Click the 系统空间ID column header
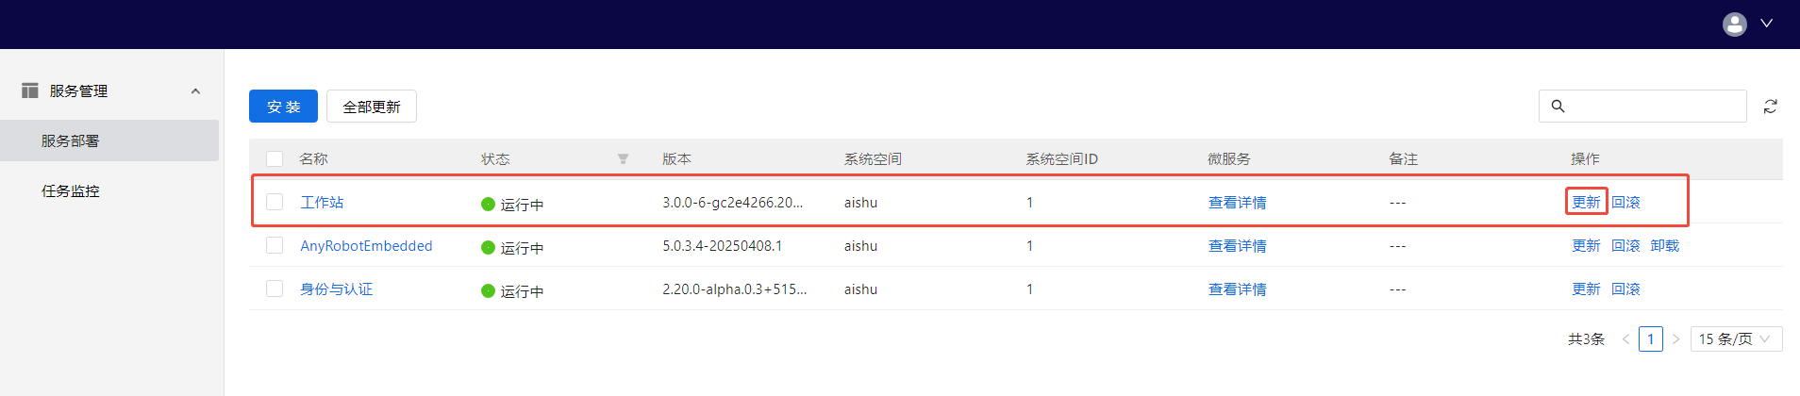The height and width of the screenshot is (396, 1800). click(1061, 158)
